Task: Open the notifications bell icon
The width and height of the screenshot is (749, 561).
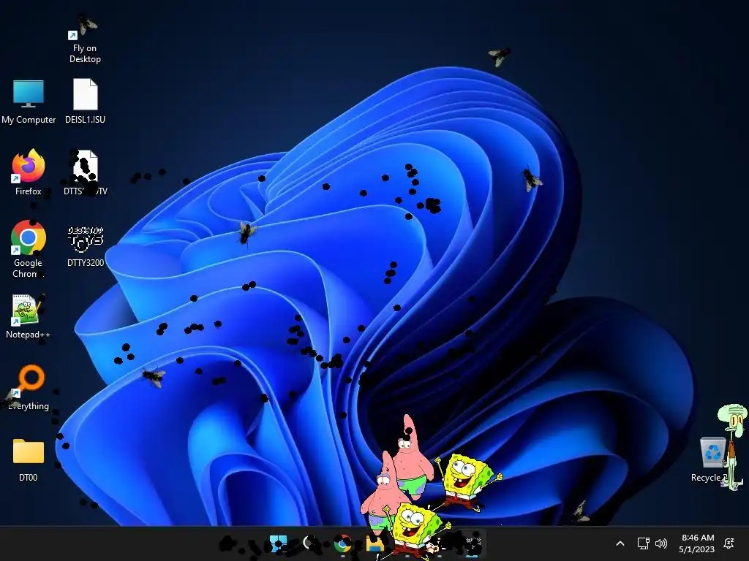Action: (x=729, y=543)
